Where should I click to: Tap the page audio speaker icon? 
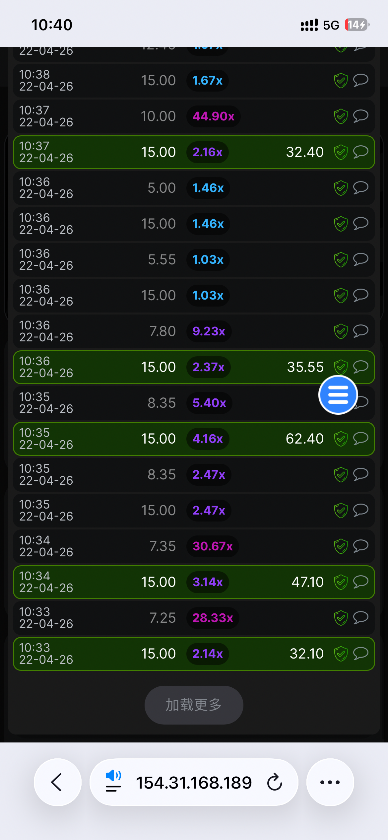pyautogui.click(x=113, y=776)
